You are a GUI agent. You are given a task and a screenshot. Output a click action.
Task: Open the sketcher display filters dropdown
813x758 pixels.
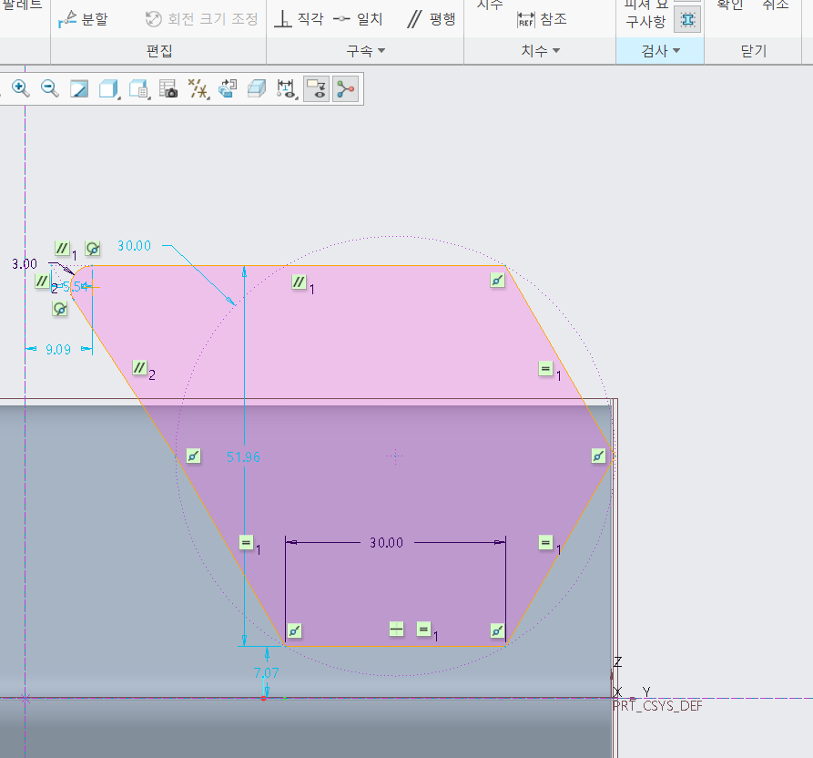pos(286,88)
